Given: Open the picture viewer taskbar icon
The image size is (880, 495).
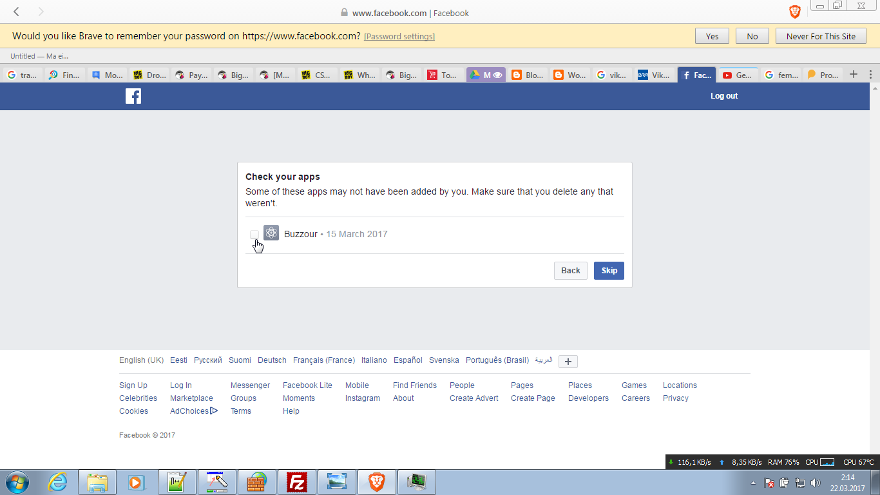Looking at the screenshot, I should coord(337,482).
